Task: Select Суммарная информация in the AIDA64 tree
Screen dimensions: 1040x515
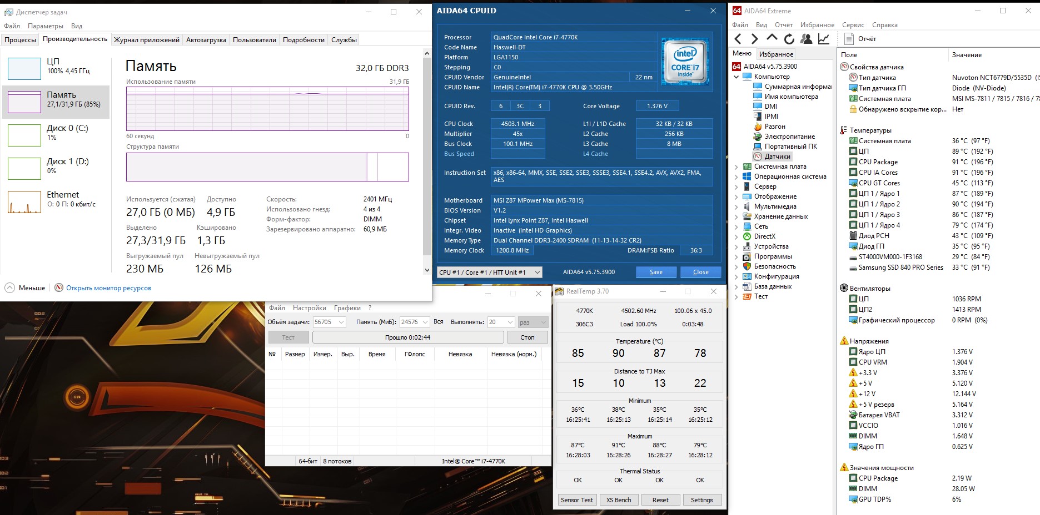Action: point(793,87)
